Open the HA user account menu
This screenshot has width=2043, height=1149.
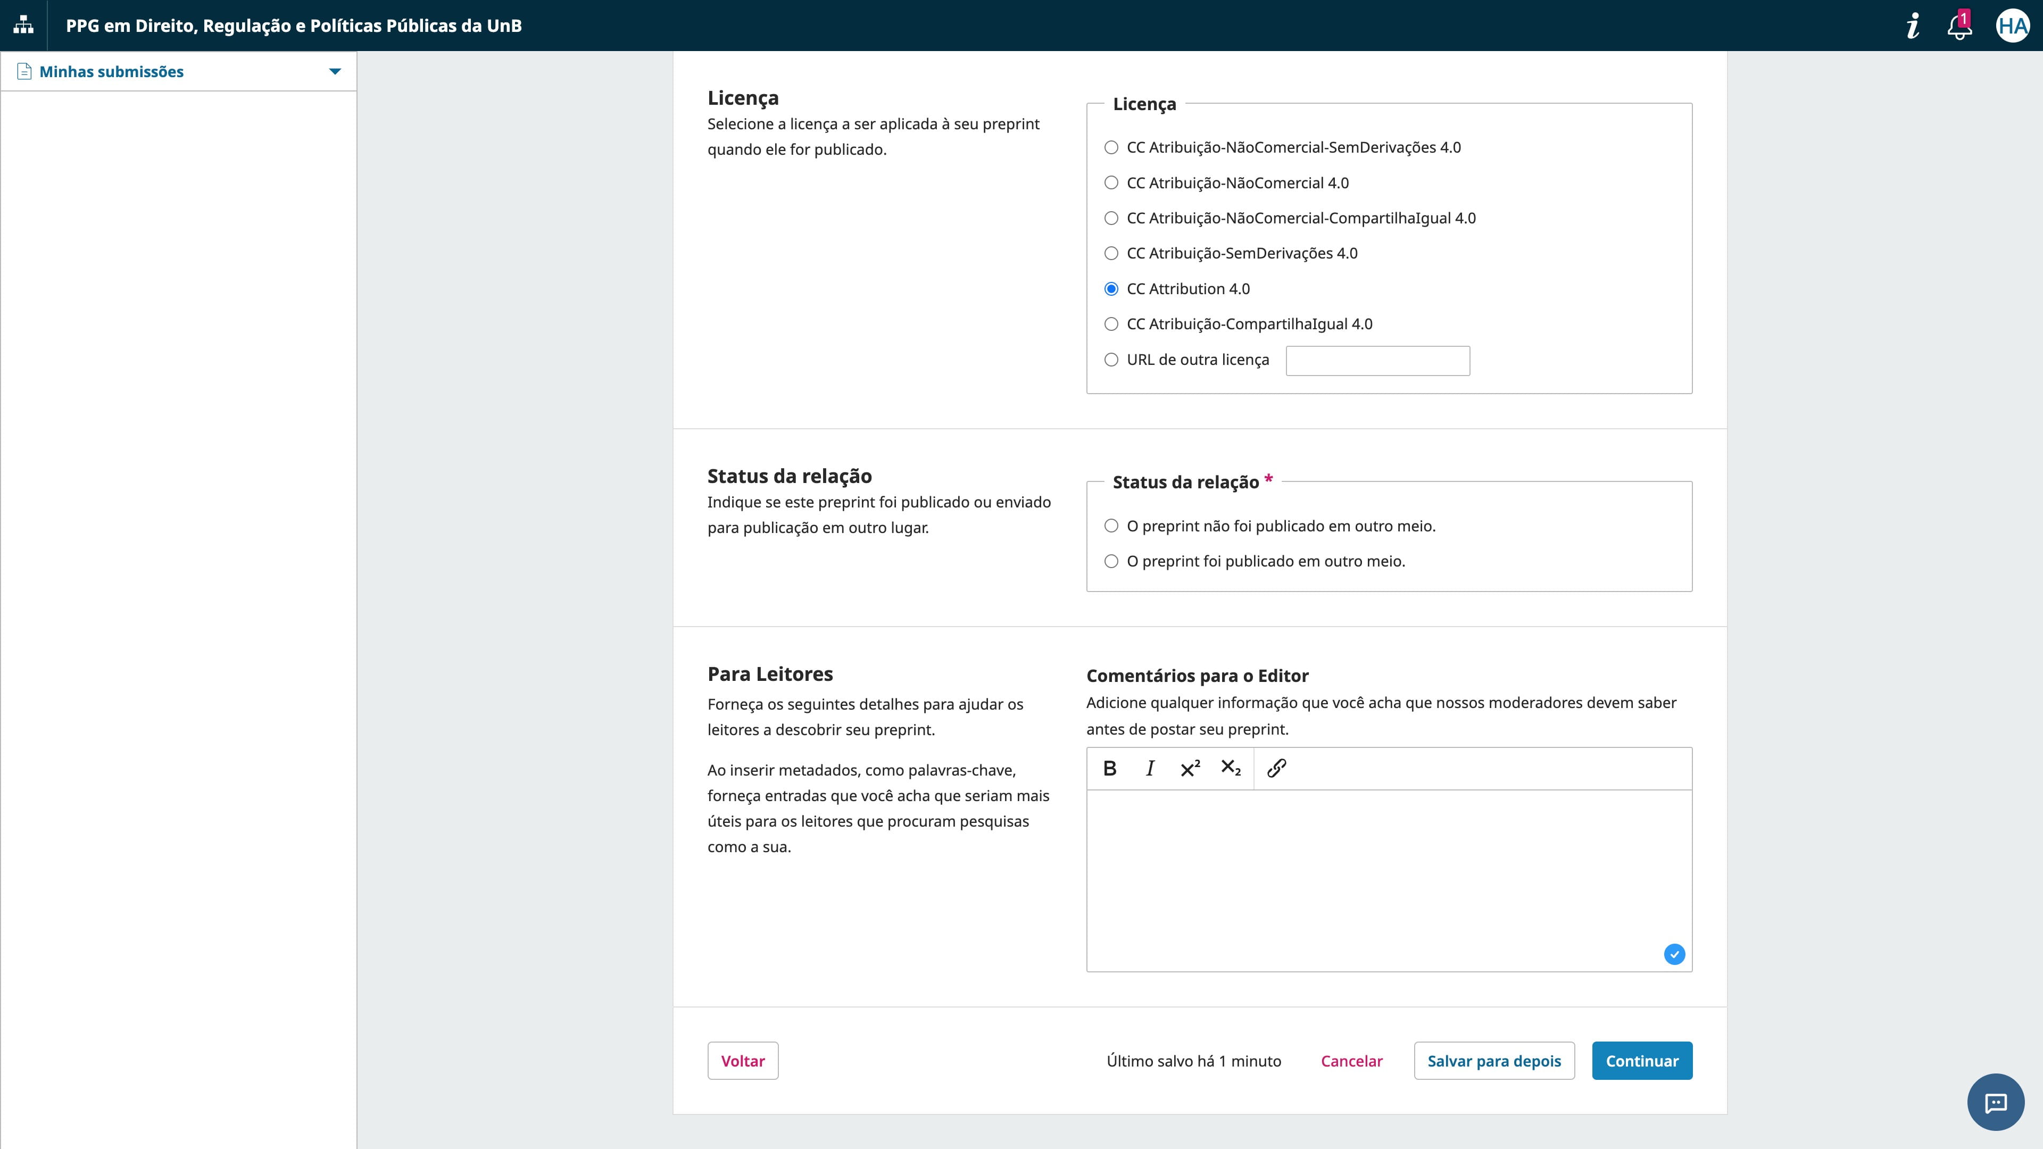[2014, 26]
